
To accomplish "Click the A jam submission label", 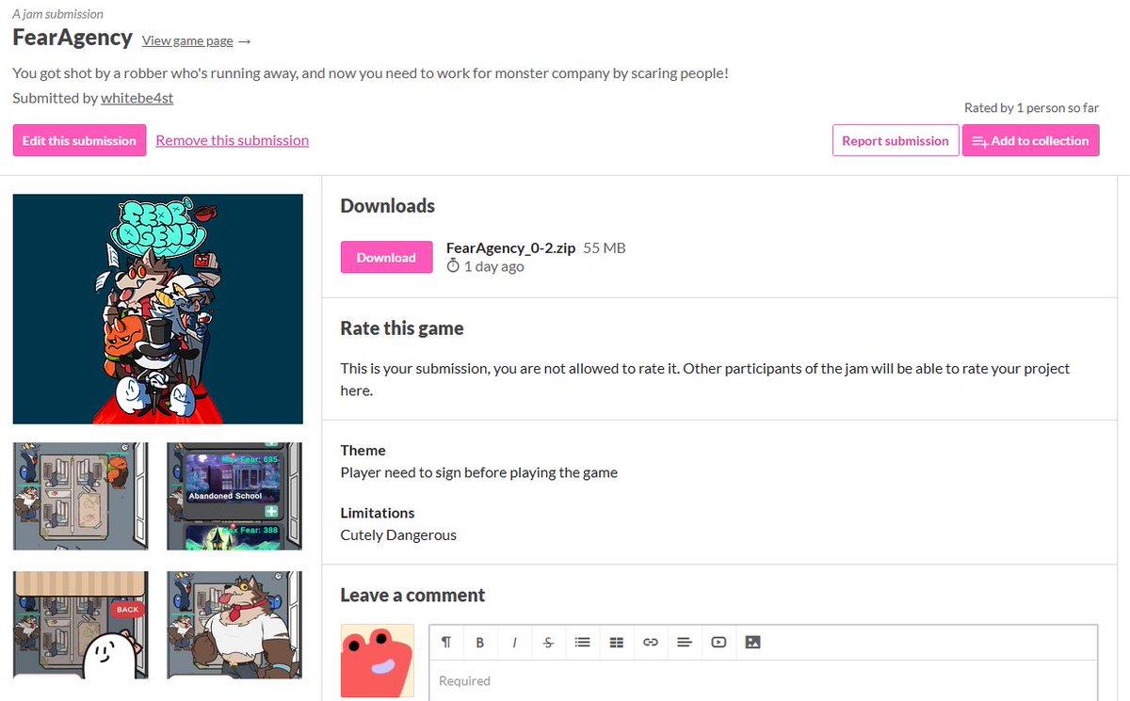I will (x=58, y=14).
